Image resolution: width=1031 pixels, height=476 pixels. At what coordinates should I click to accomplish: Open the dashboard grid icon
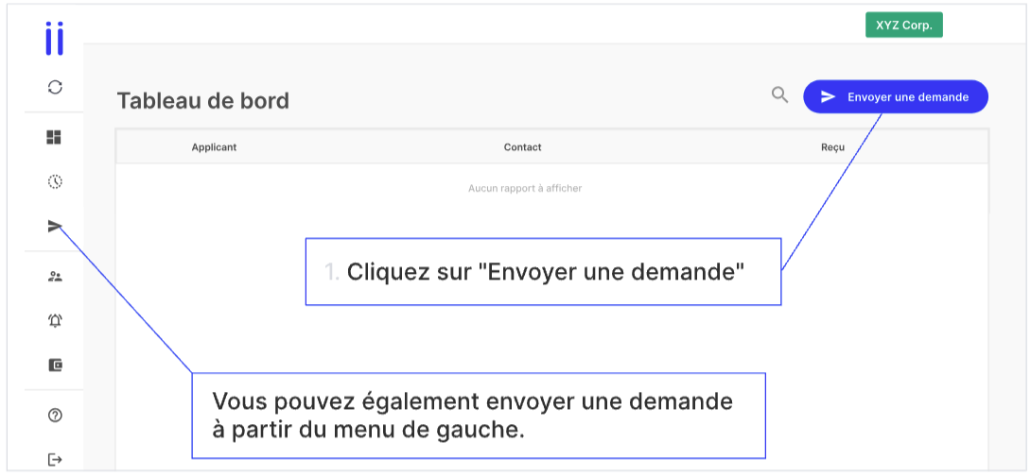point(55,137)
